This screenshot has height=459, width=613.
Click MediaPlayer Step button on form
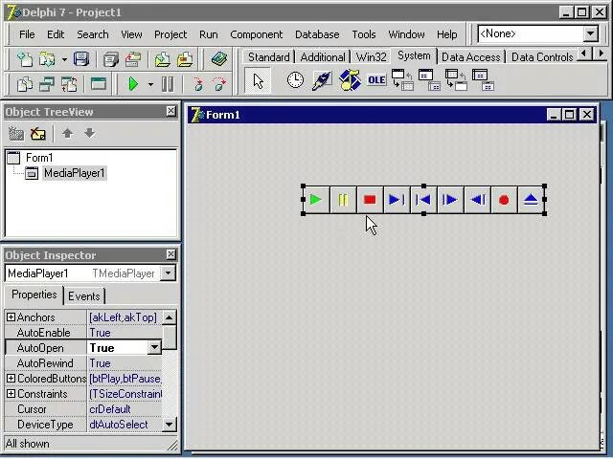coord(450,200)
